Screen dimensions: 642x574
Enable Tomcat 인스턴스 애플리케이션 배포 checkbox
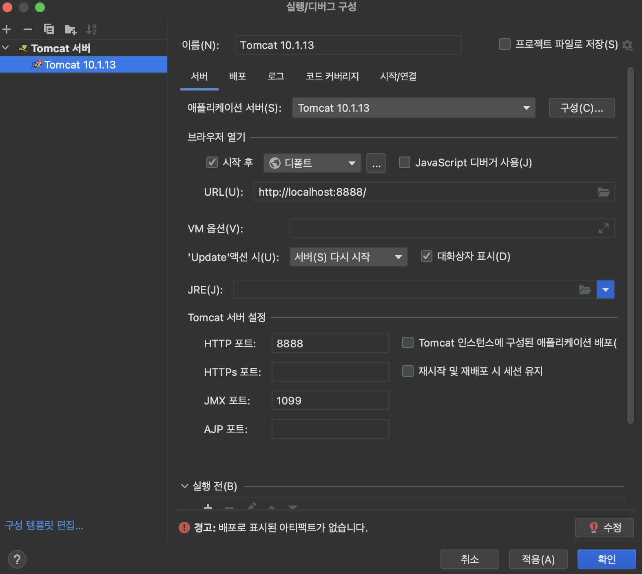tap(408, 342)
